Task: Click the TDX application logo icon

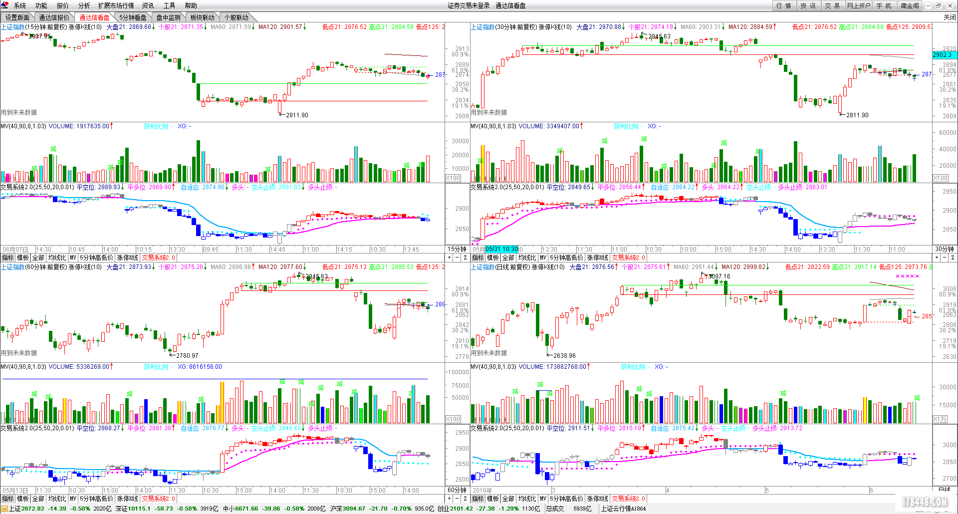Action: 4,5
